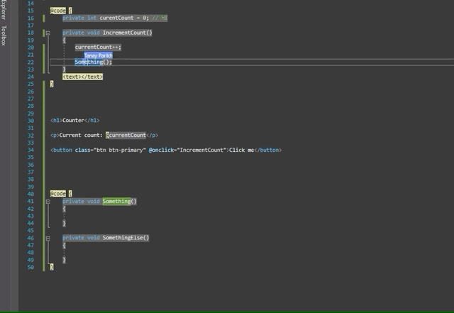
Task: Click the "Click me" button text on line 34
Action: [x=241, y=150]
